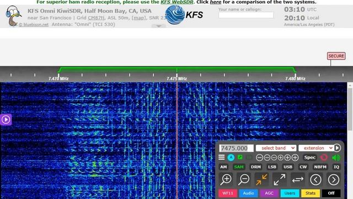353x199 pixels.
Task: Open the [map] link
Action: pos(138,18)
